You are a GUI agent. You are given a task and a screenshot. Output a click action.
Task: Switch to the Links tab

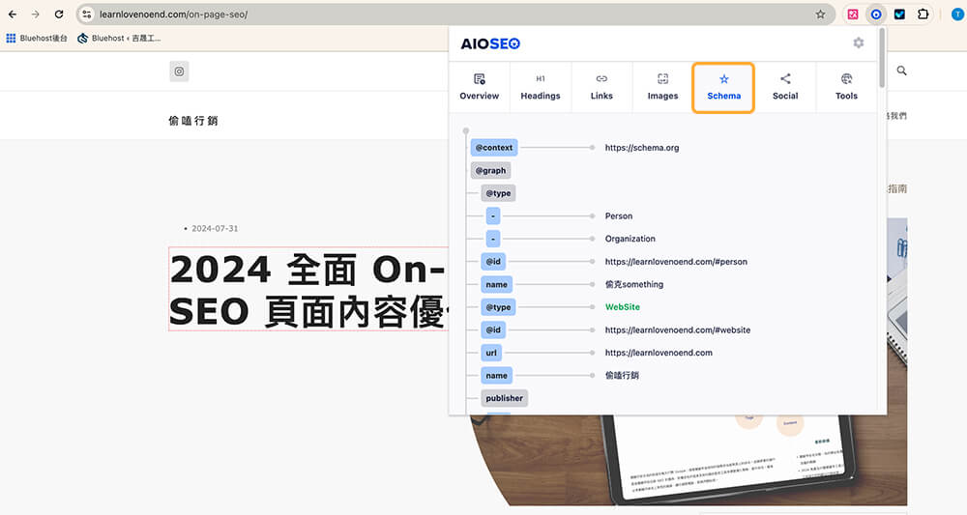[x=601, y=88]
